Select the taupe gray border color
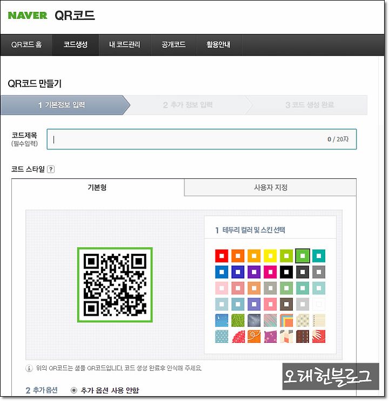389x401 pixels. [270, 288]
